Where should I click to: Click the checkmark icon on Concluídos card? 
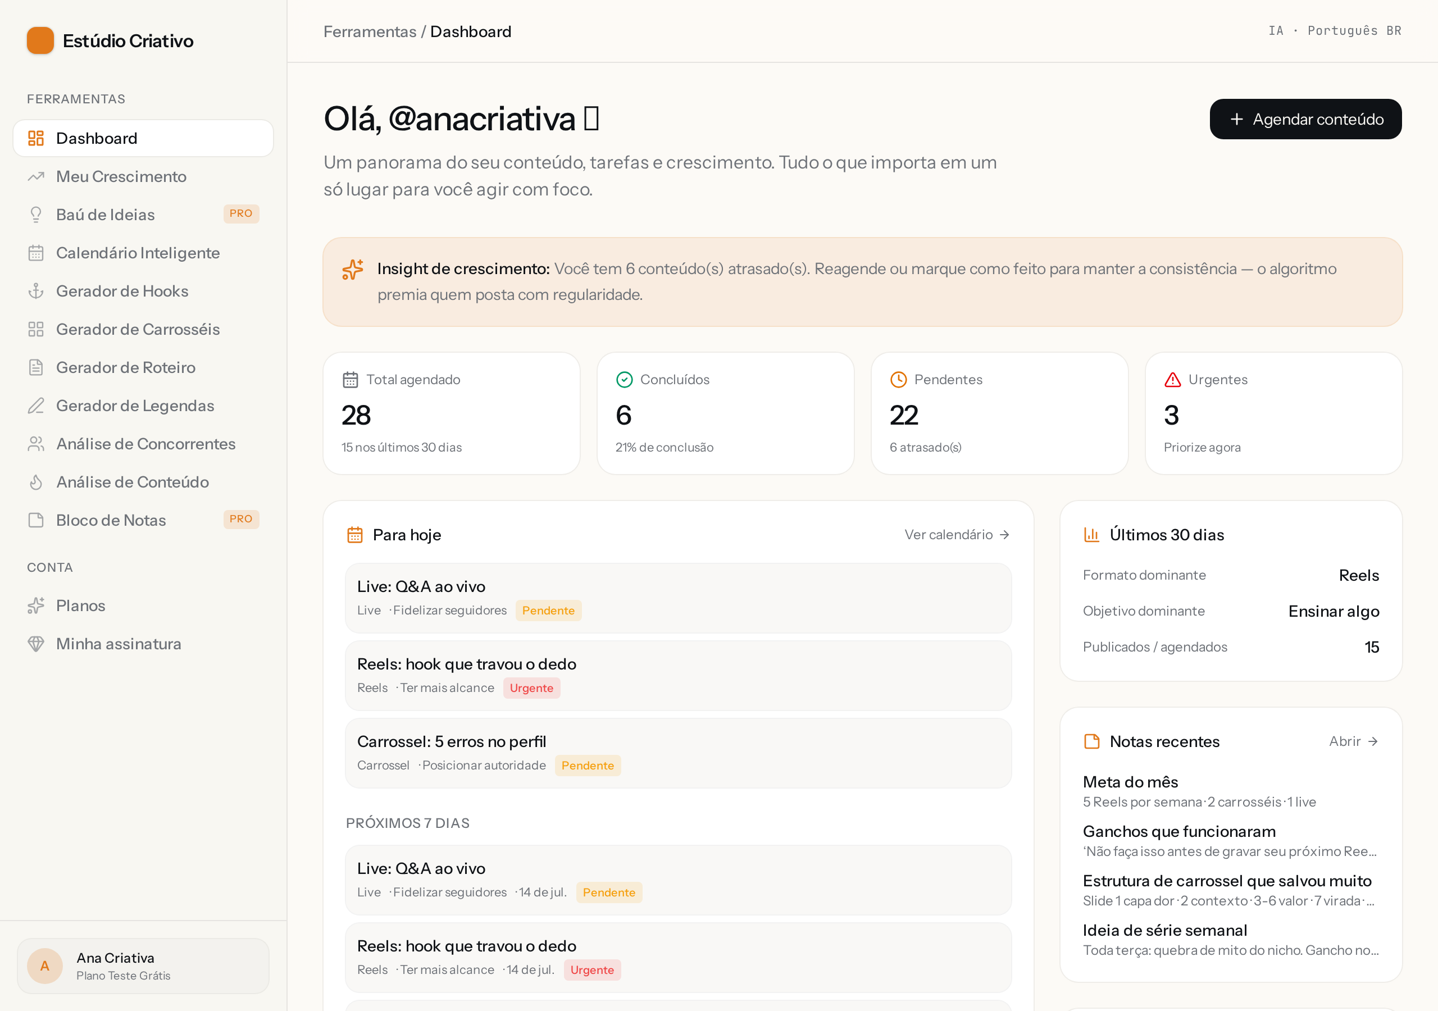tap(625, 380)
